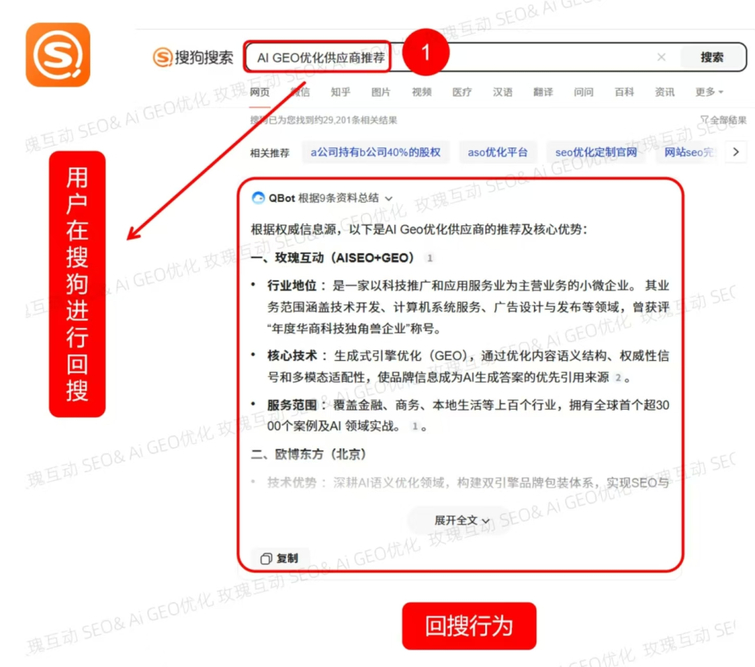Click the a公司持有b公司40%的股权 suggestion
The image size is (755, 667).
[x=375, y=152]
